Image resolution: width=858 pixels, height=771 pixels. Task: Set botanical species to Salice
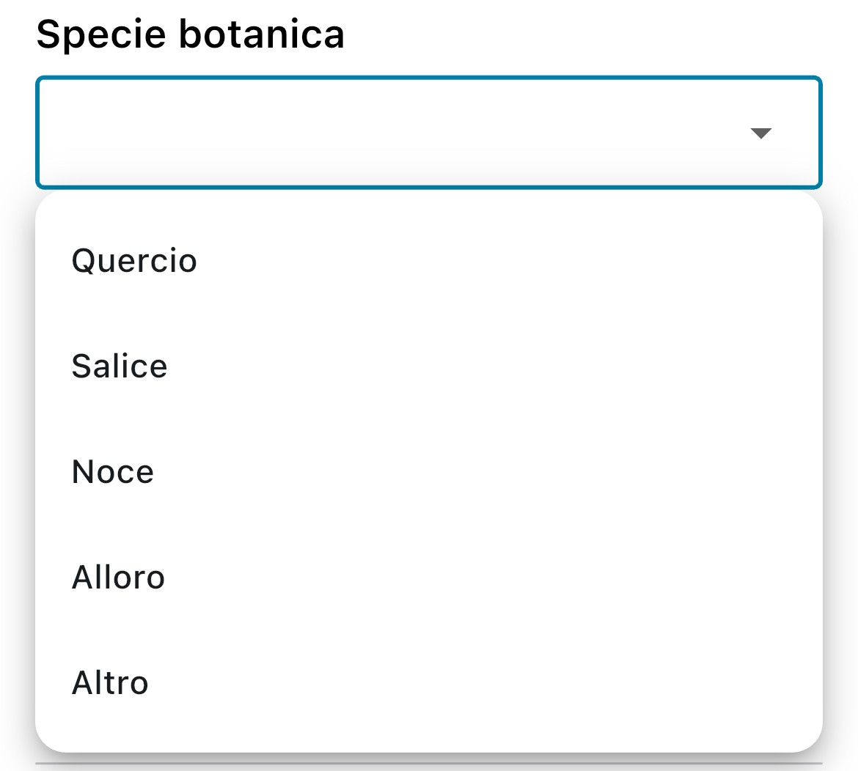tap(120, 366)
